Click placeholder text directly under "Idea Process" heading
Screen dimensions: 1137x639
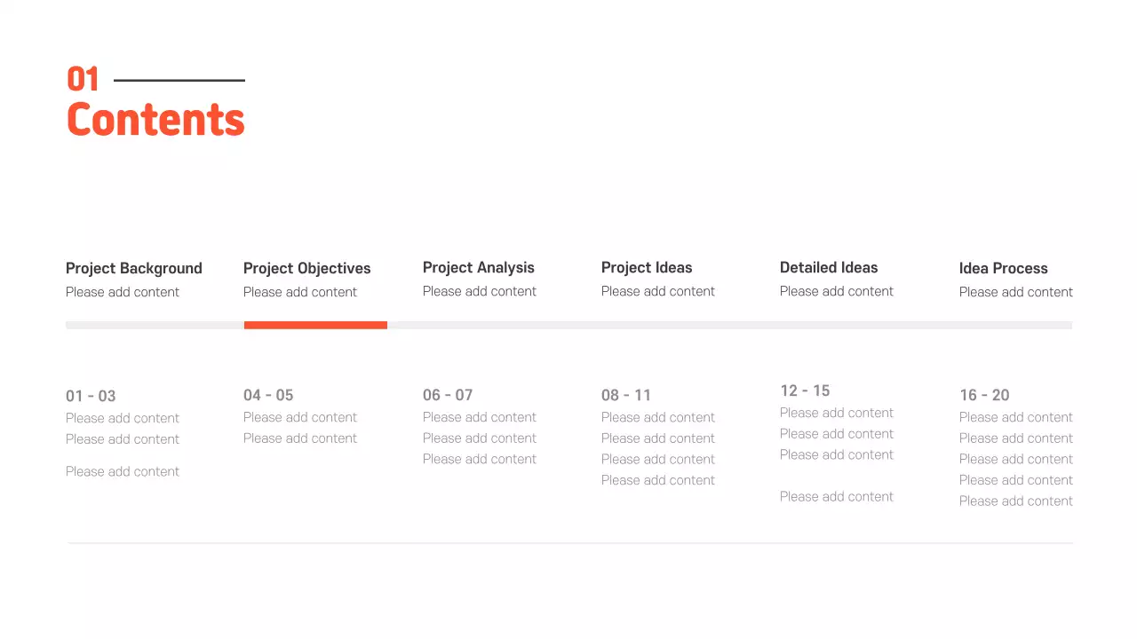(x=1016, y=292)
